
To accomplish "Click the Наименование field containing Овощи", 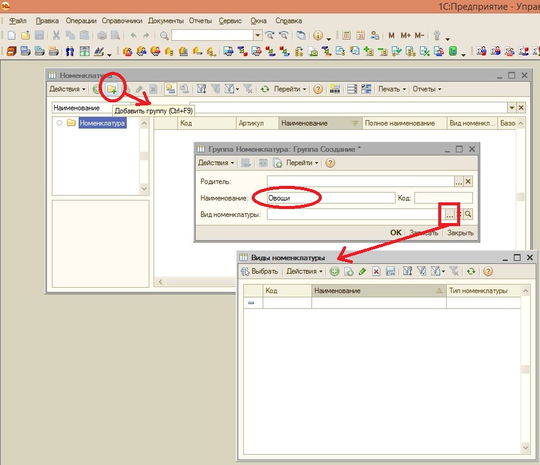I will [x=331, y=198].
